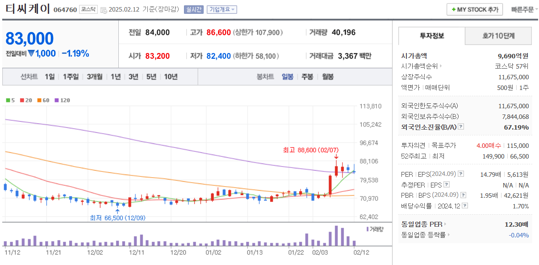Click the current price 83,000
This screenshot has width=539, height=265.
click(29, 39)
